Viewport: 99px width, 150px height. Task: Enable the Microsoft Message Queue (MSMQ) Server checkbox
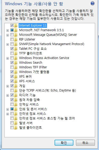click(x=12, y=35)
